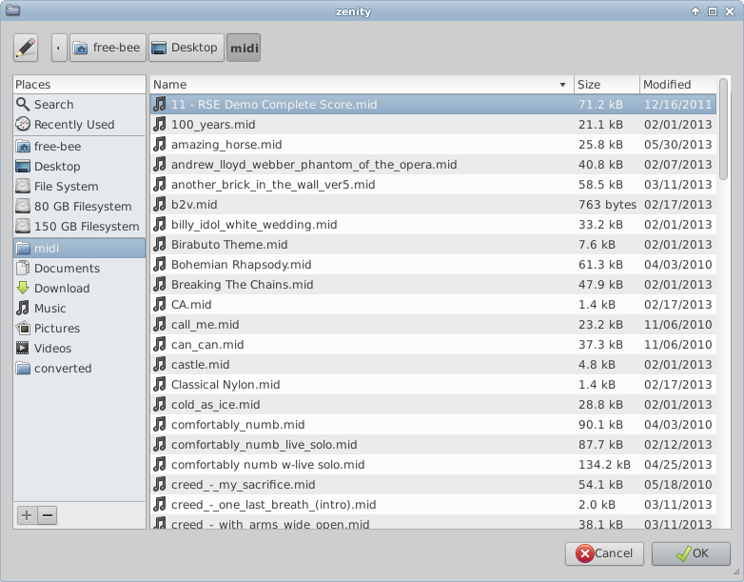Sort by the Modified column header
This screenshot has width=744, height=582.
678,85
